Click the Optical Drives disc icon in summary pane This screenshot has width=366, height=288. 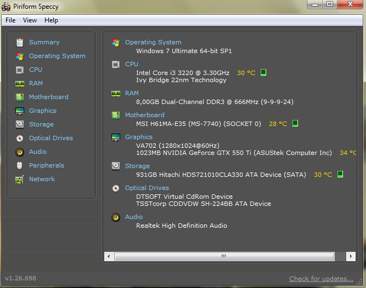116,188
